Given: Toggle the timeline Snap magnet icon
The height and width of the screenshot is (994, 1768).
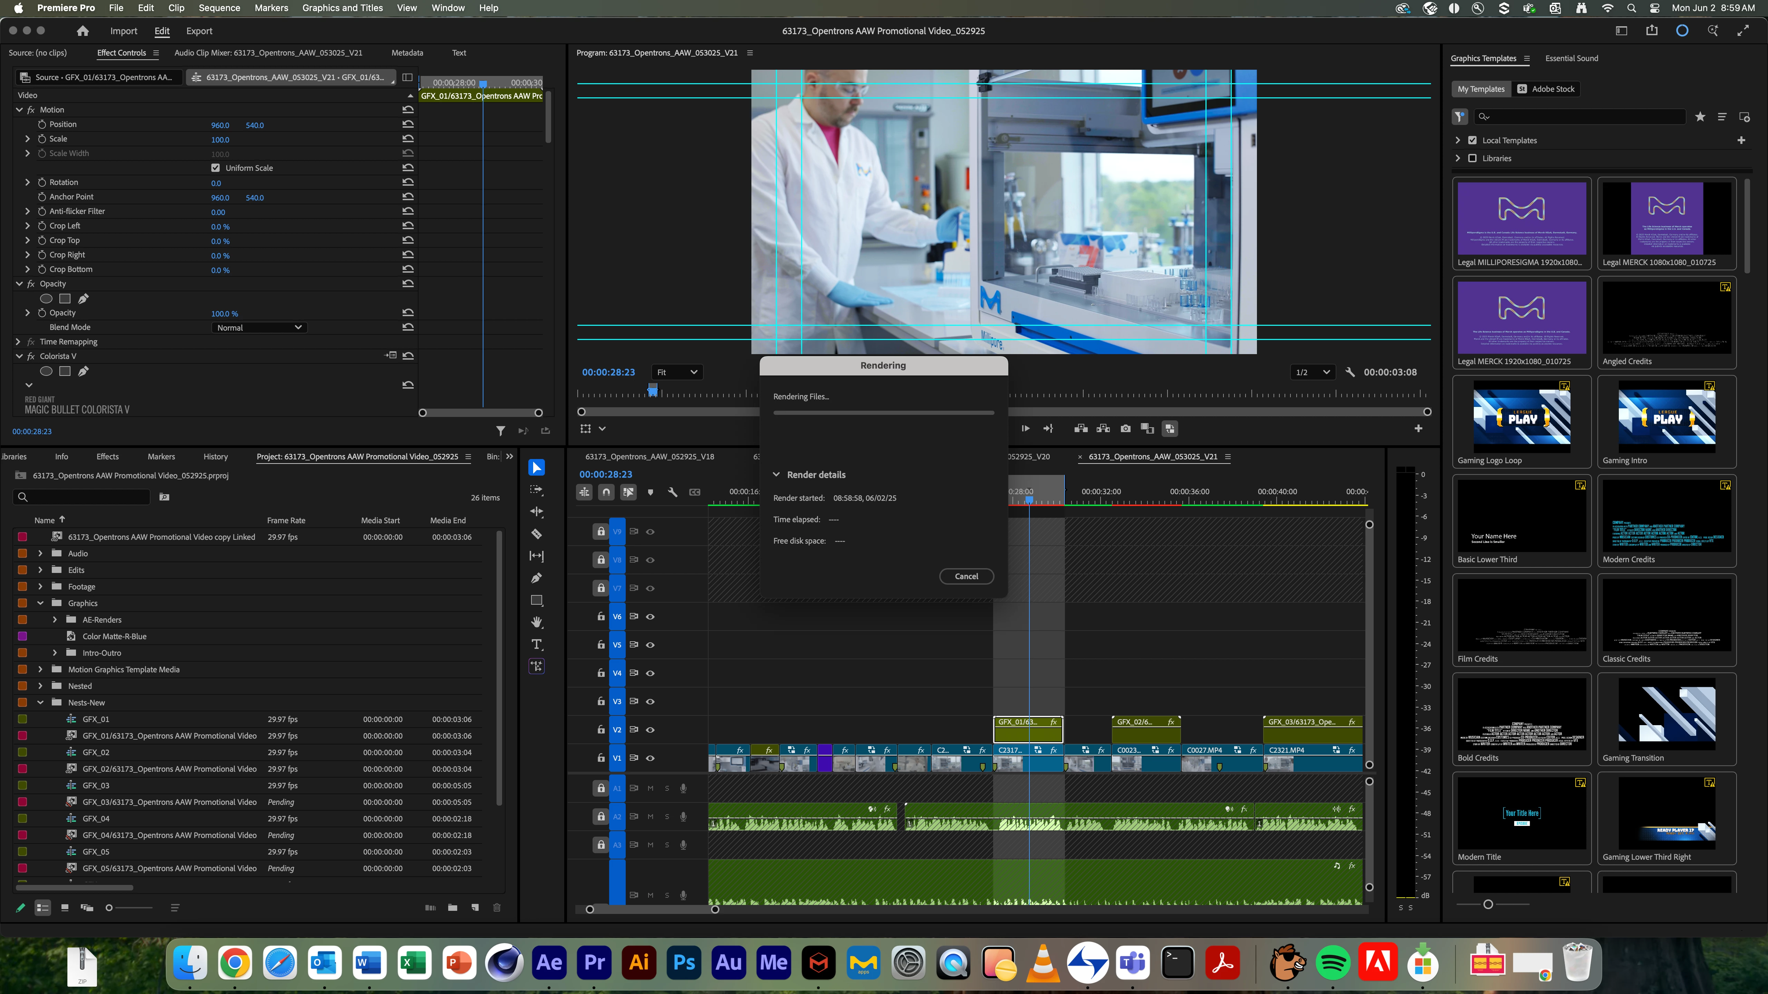Looking at the screenshot, I should point(606,492).
